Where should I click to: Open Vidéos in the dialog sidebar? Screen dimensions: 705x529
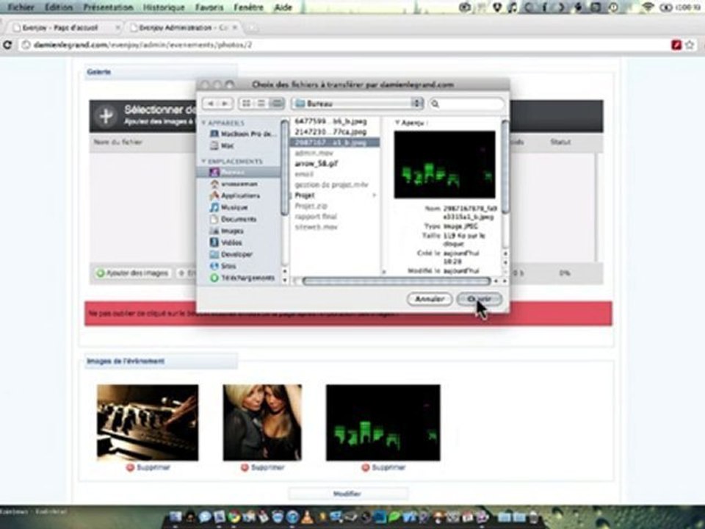[x=225, y=242]
